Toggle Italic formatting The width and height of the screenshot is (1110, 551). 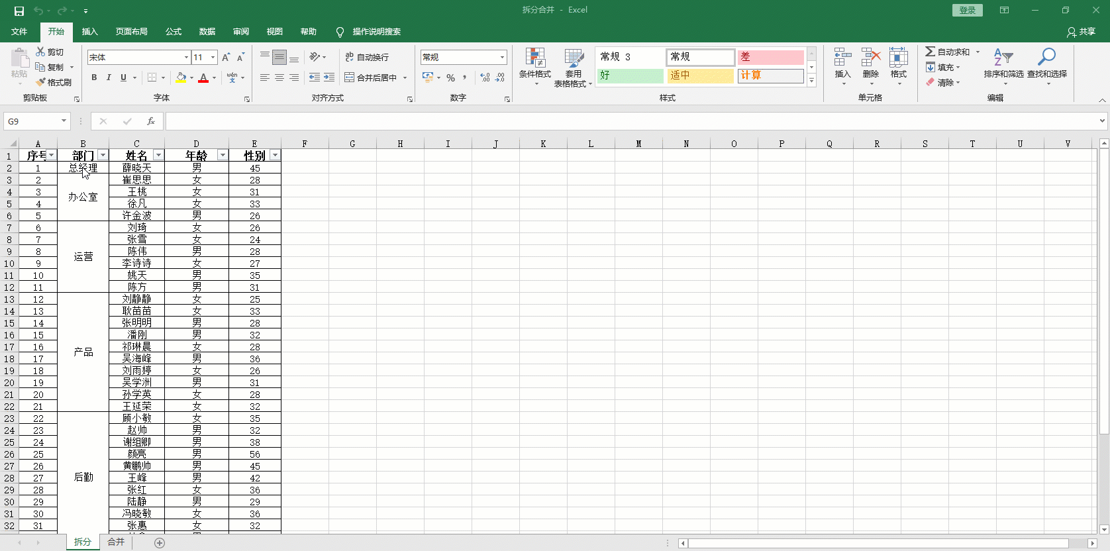point(109,77)
